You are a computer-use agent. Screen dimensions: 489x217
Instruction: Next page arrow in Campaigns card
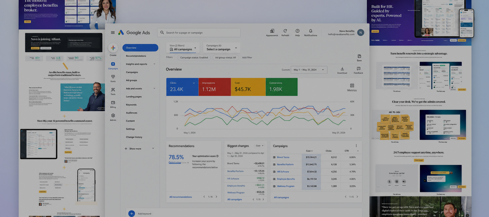coord(357,197)
